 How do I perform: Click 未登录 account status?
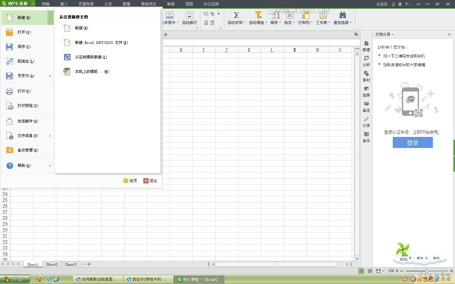tap(382, 4)
